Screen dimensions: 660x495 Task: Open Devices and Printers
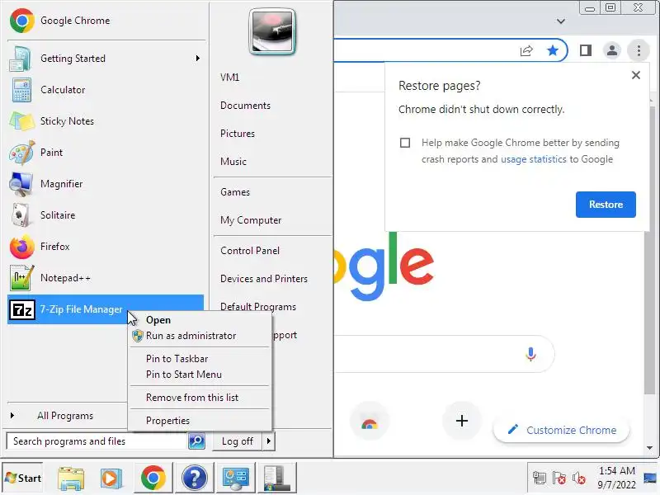coord(264,279)
